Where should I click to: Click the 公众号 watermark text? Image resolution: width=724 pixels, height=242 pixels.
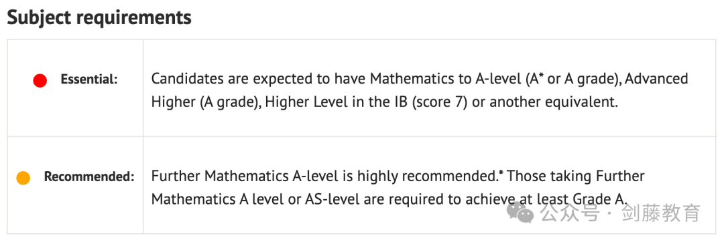pyautogui.click(x=569, y=213)
